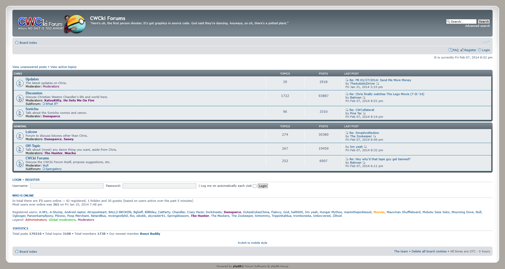Open newest member Bonzi Buddy profile

[x=150, y=234]
